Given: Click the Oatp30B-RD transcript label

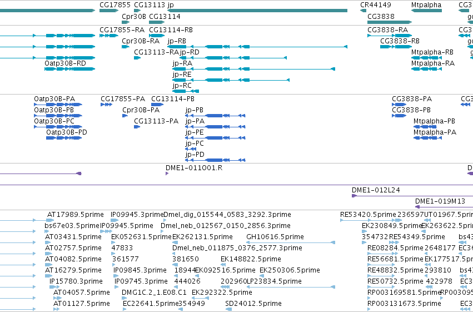Looking at the screenshot, I should point(65,63).
